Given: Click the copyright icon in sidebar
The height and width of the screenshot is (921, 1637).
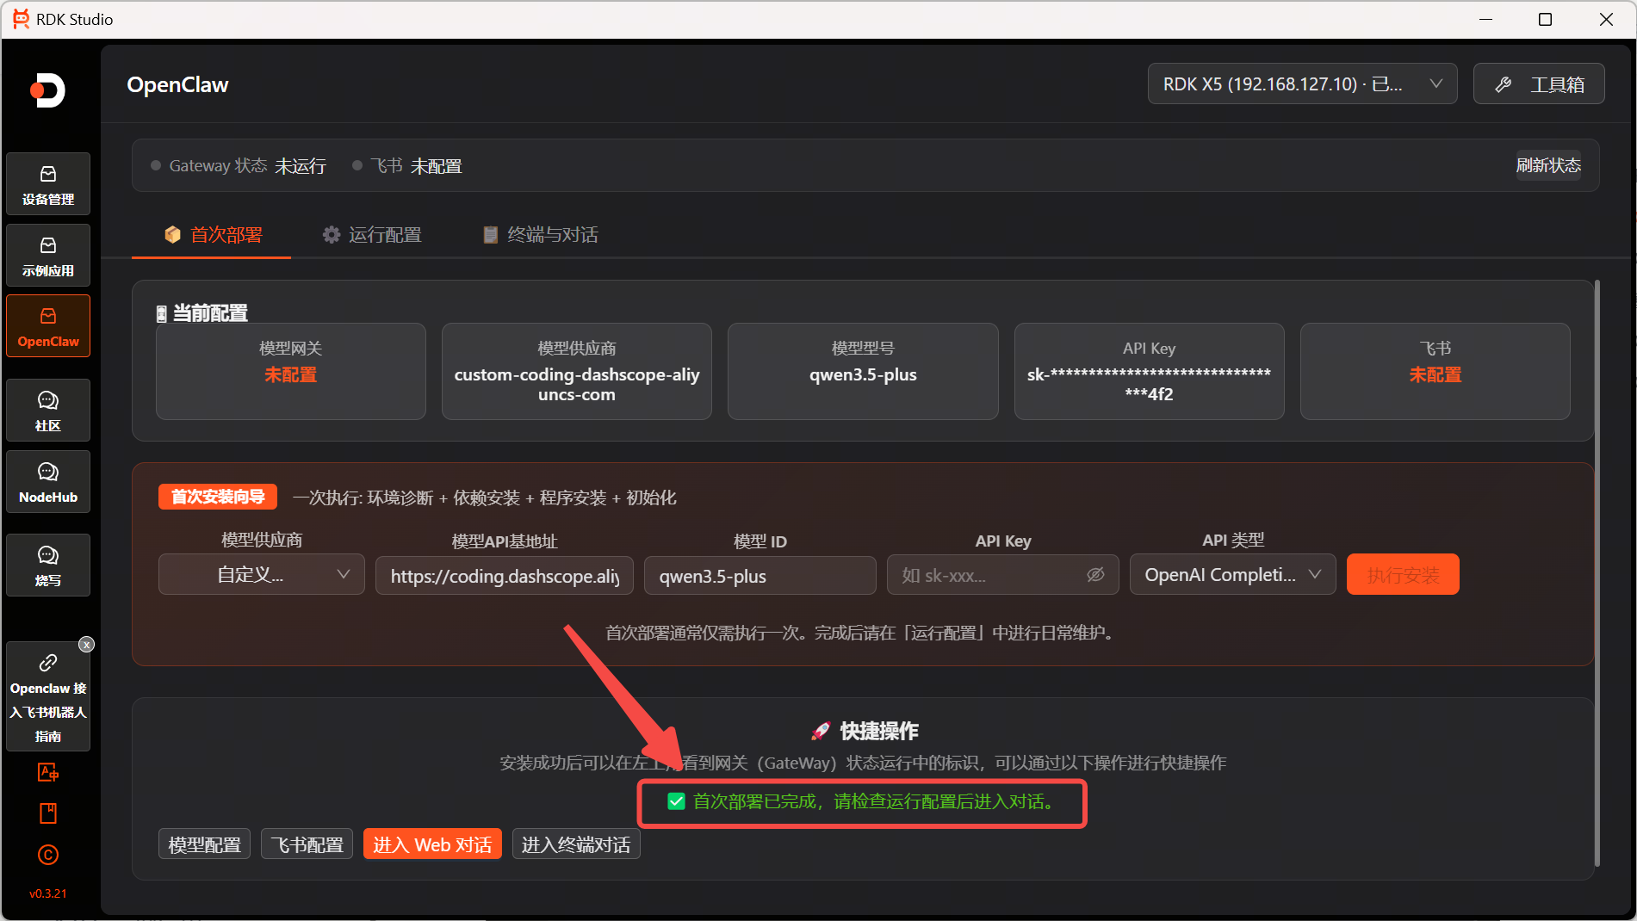Looking at the screenshot, I should pos(48,855).
